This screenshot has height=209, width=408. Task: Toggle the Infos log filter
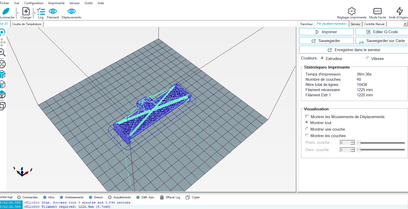coord(45,197)
